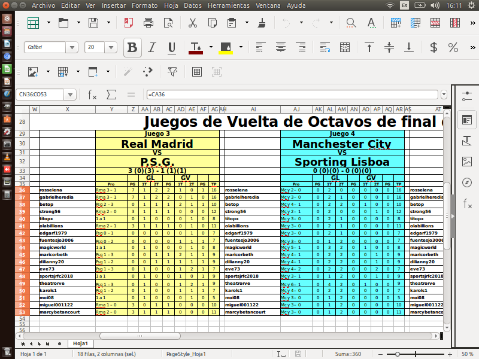Click the Center Horizontally icon
This screenshot has width=479, height=359.
(x=281, y=47)
